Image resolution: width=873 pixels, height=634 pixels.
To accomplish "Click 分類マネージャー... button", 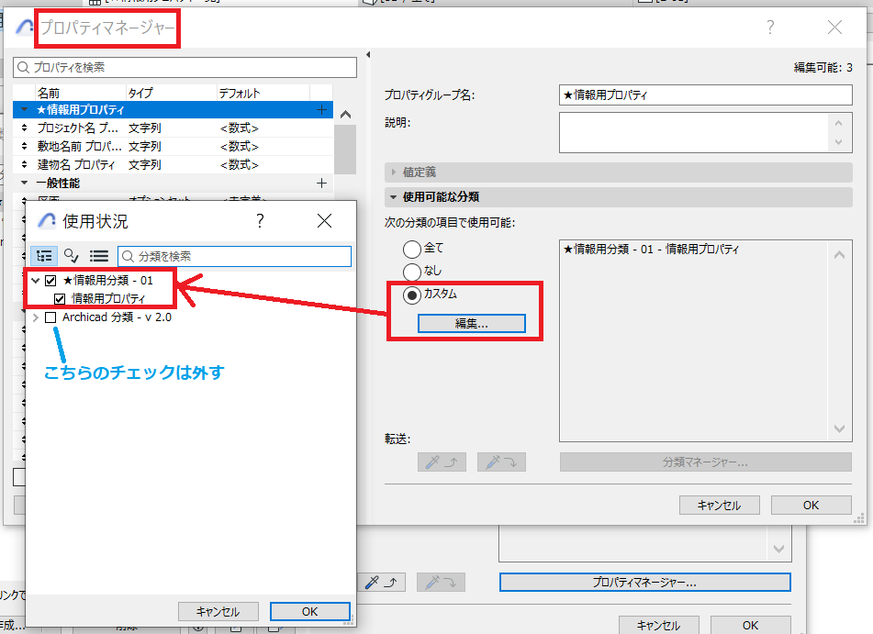I will 706,462.
